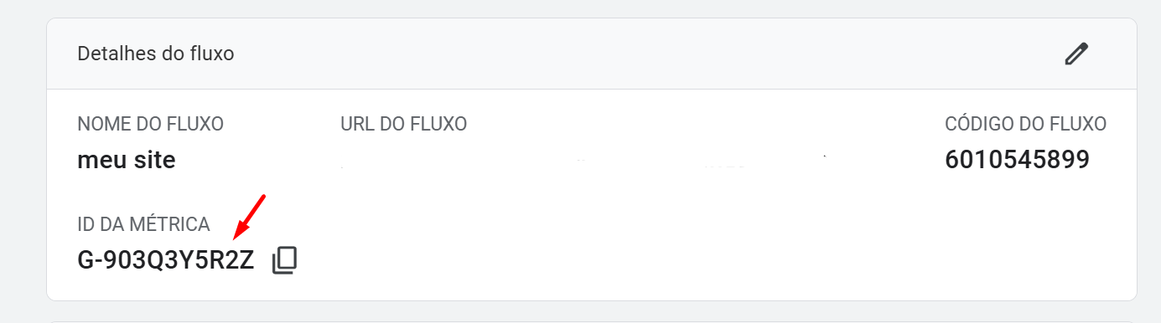Click the next card's top edge below
1161x323 pixels.
592,320
